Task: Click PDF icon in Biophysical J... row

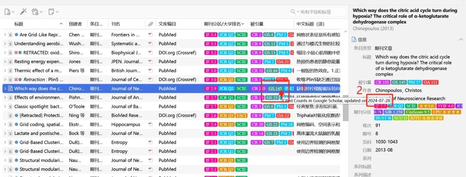Action: [x=151, y=53]
